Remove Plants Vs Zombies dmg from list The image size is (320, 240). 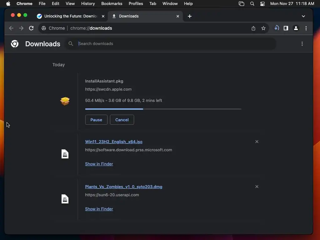(257, 187)
